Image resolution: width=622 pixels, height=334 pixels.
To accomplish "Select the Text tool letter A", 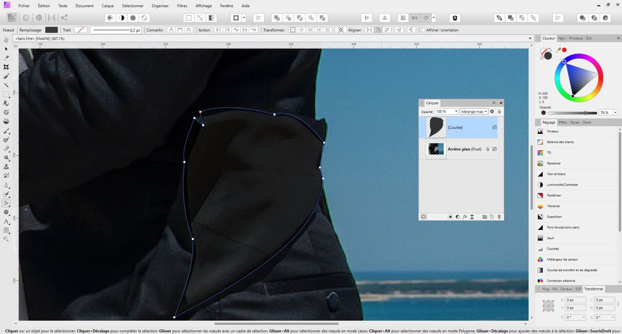I will click(x=6, y=221).
